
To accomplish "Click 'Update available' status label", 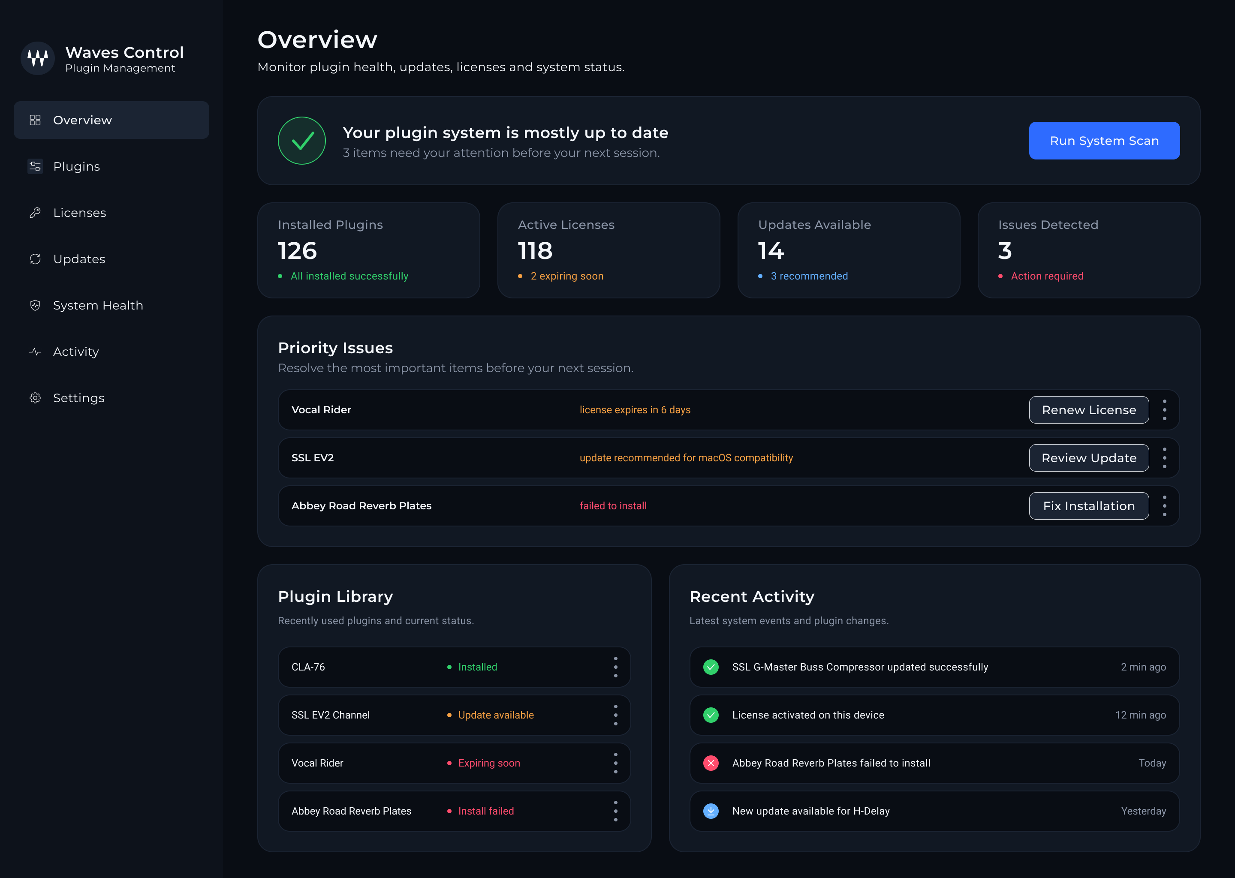I will click(x=496, y=715).
